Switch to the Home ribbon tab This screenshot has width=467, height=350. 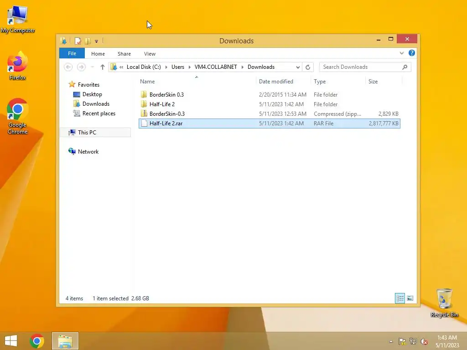point(98,54)
